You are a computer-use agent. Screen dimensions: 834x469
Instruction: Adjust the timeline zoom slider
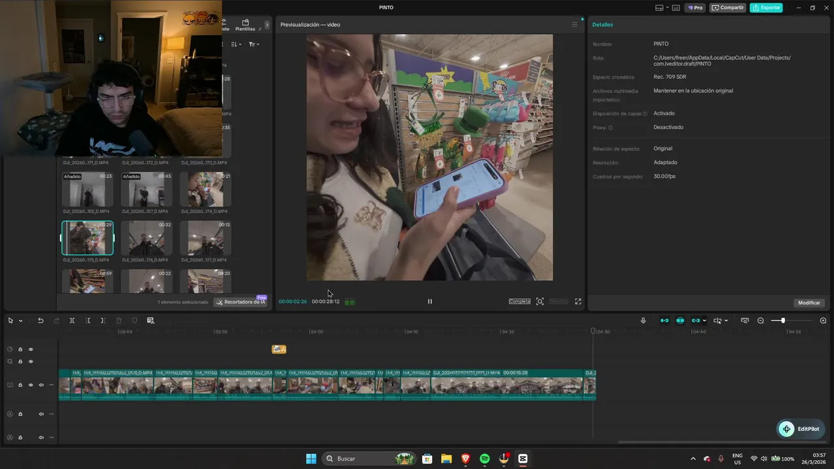(x=783, y=320)
